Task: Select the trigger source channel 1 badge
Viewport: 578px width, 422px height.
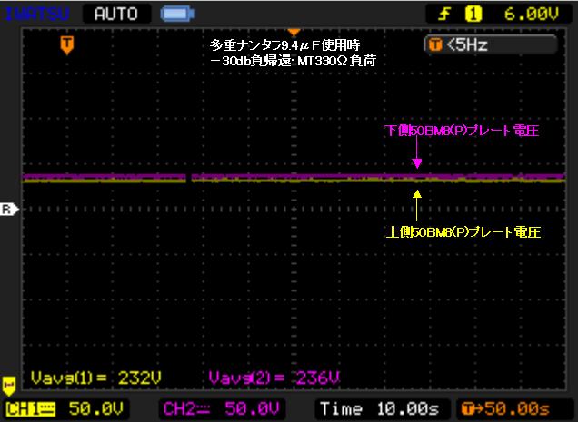Action: [x=474, y=13]
